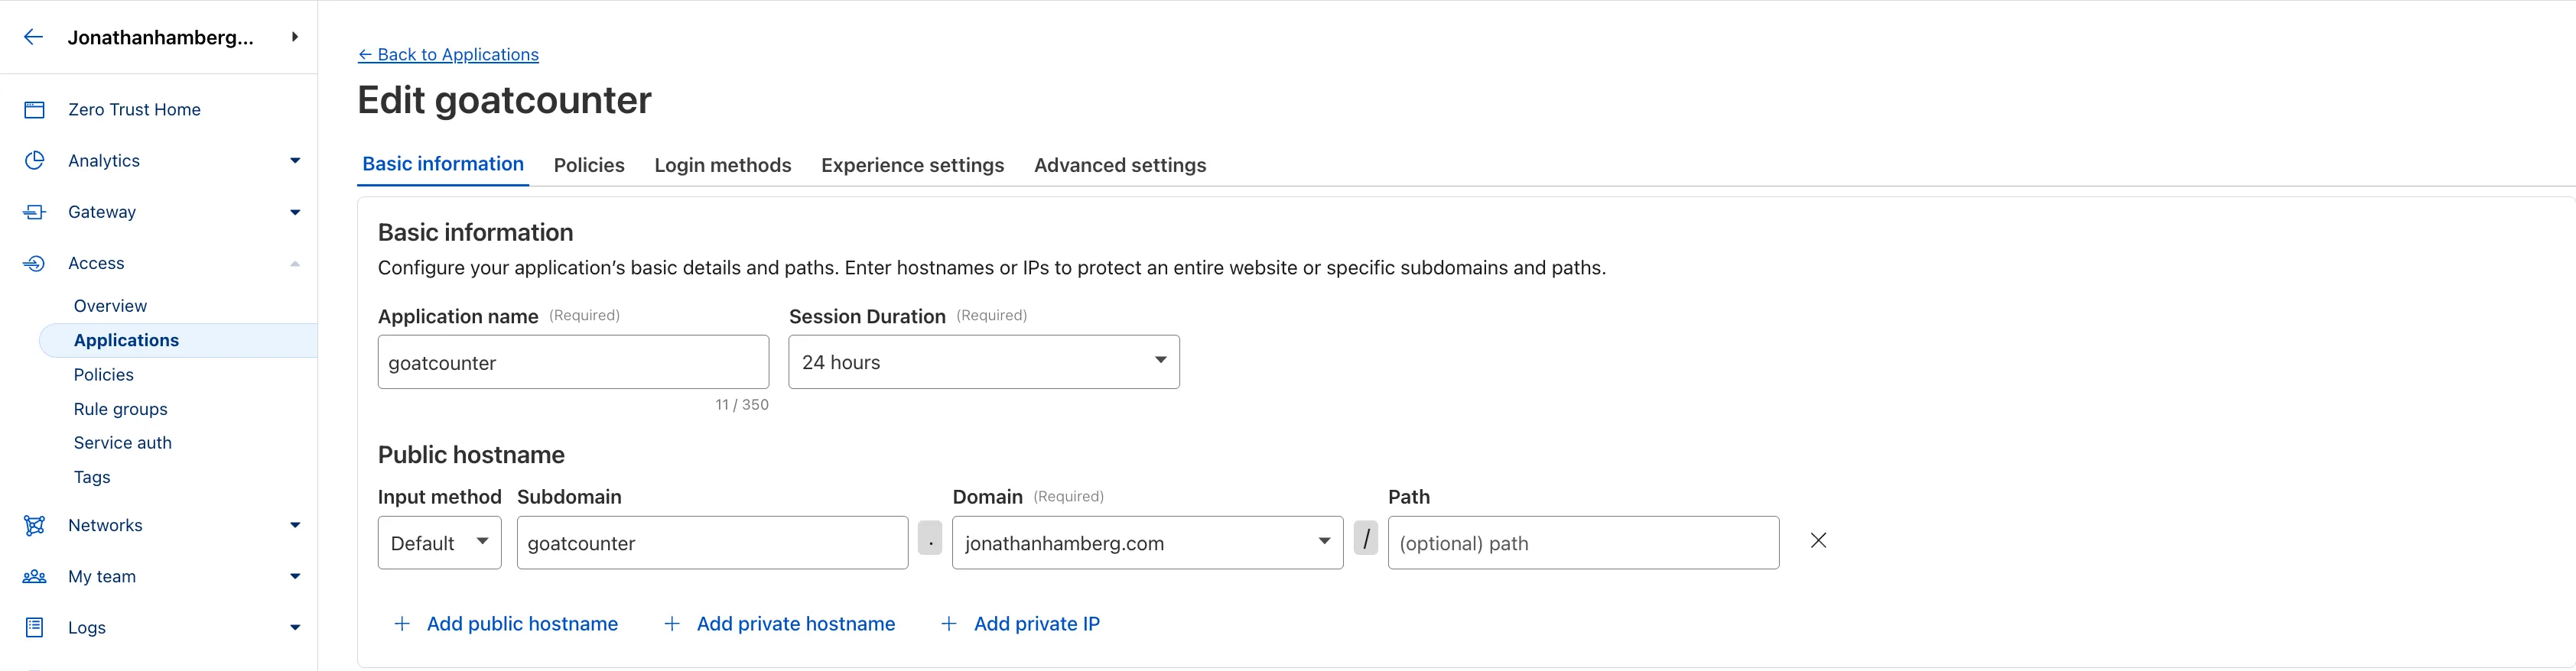Focus the Subdomain input field
Image resolution: width=2576 pixels, height=671 pixels.
point(712,543)
